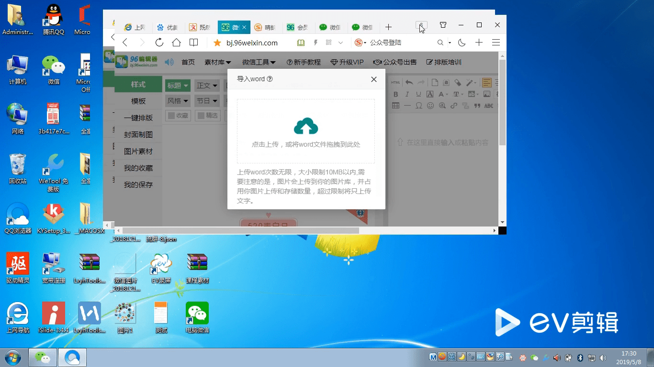The height and width of the screenshot is (367, 654).
Task: Select the 图片素材 sidebar tab
Action: click(138, 151)
